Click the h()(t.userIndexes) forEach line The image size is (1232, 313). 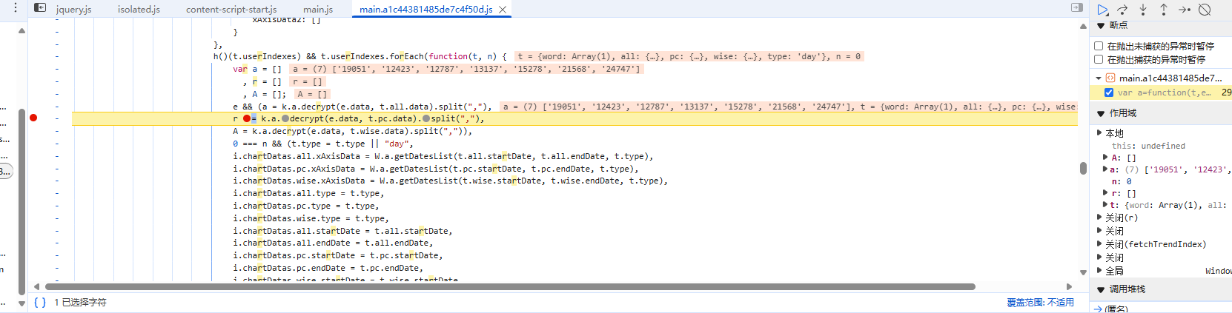[x=360, y=56]
